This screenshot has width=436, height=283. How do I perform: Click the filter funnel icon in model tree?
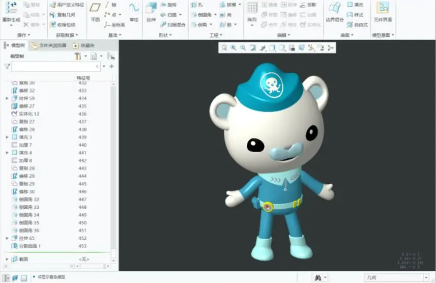point(7,66)
